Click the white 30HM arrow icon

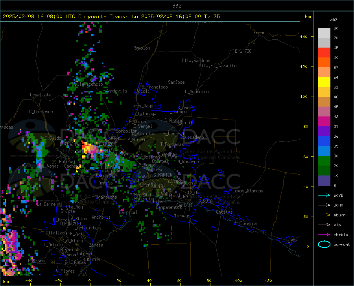324,205
